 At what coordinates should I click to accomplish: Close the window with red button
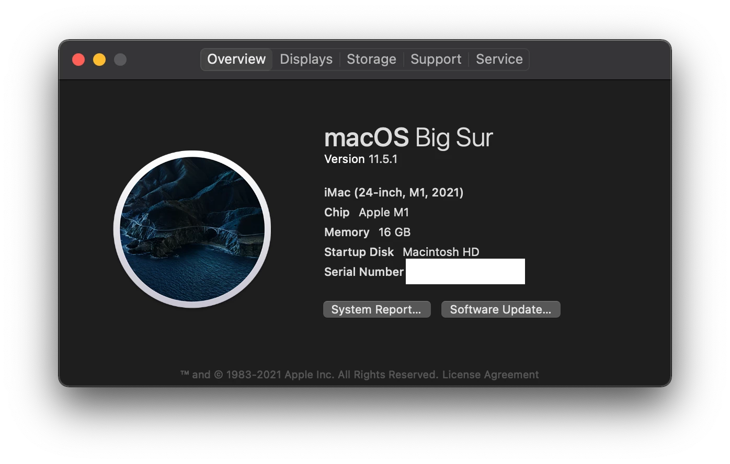tap(78, 60)
